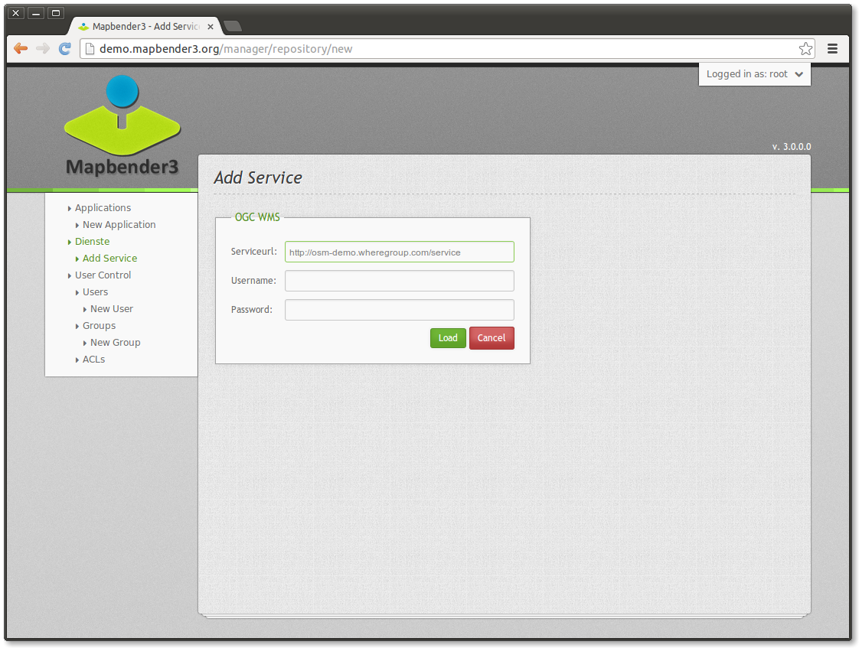859x648 pixels.
Task: Click the 'Serviceurl:' label
Action: [254, 252]
